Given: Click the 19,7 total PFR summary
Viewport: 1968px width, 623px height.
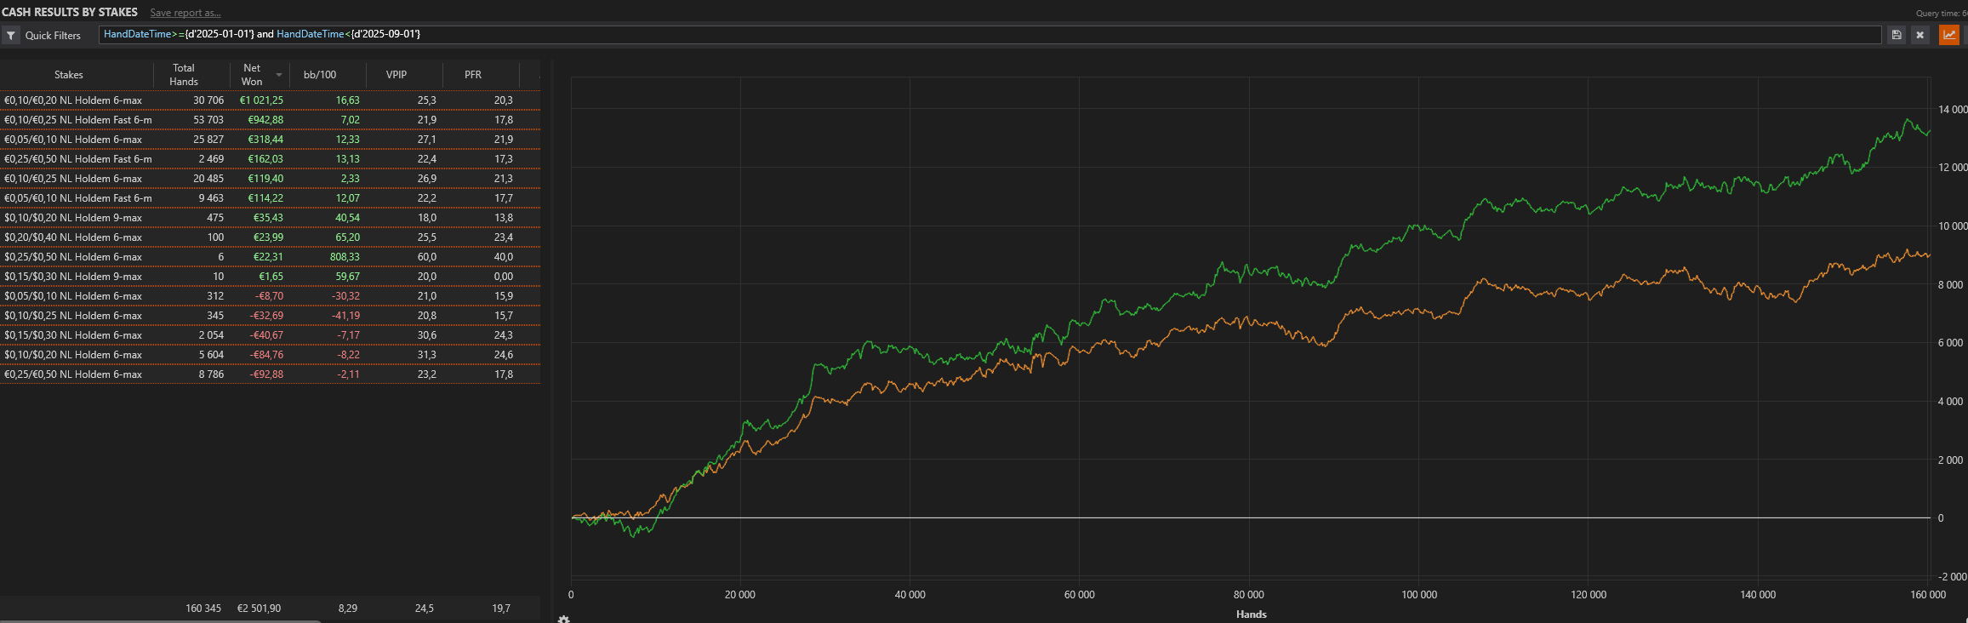Looking at the screenshot, I should [501, 609].
